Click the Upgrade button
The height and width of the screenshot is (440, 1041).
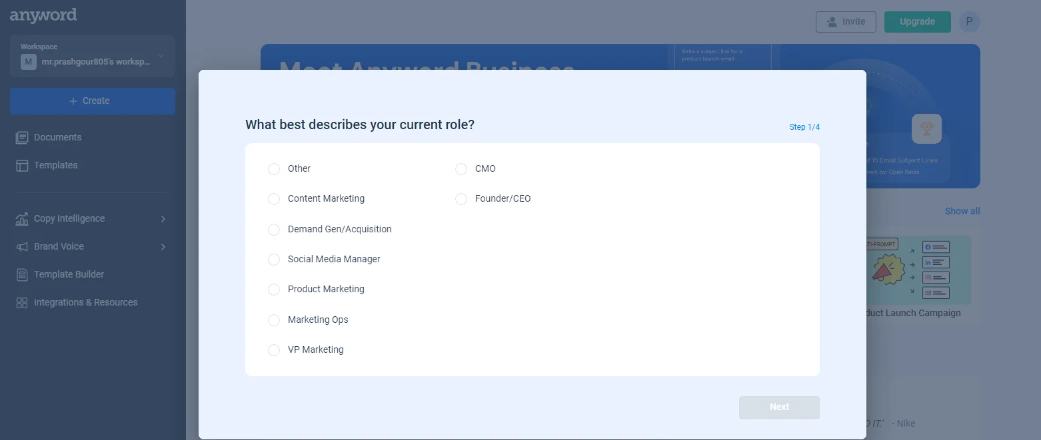(917, 22)
